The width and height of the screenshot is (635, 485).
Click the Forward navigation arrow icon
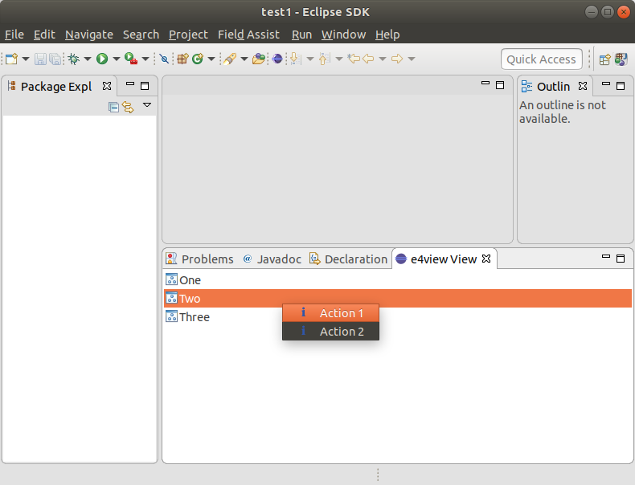(x=397, y=59)
